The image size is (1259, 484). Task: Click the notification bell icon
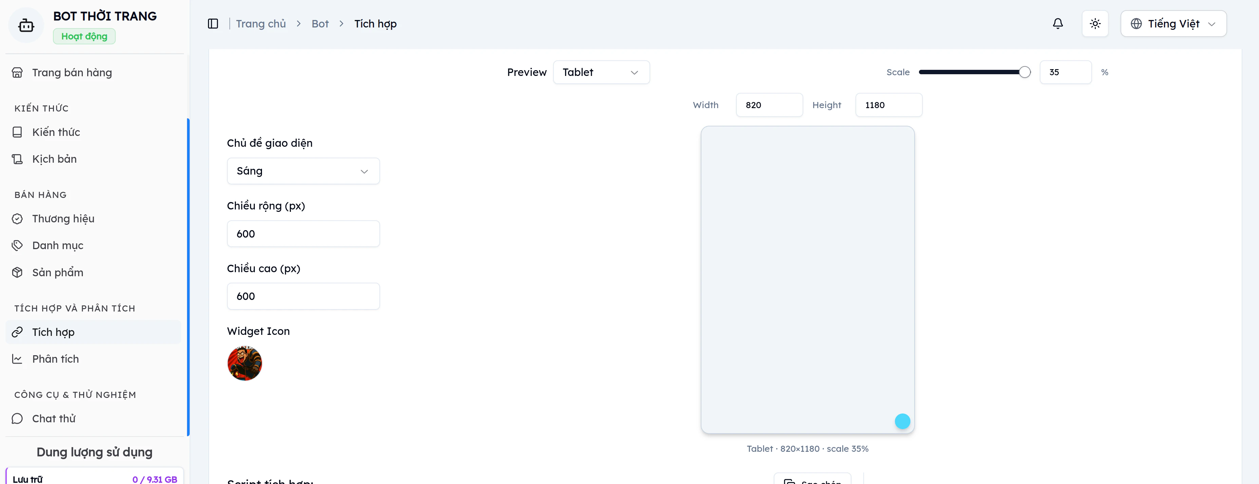[1058, 23]
